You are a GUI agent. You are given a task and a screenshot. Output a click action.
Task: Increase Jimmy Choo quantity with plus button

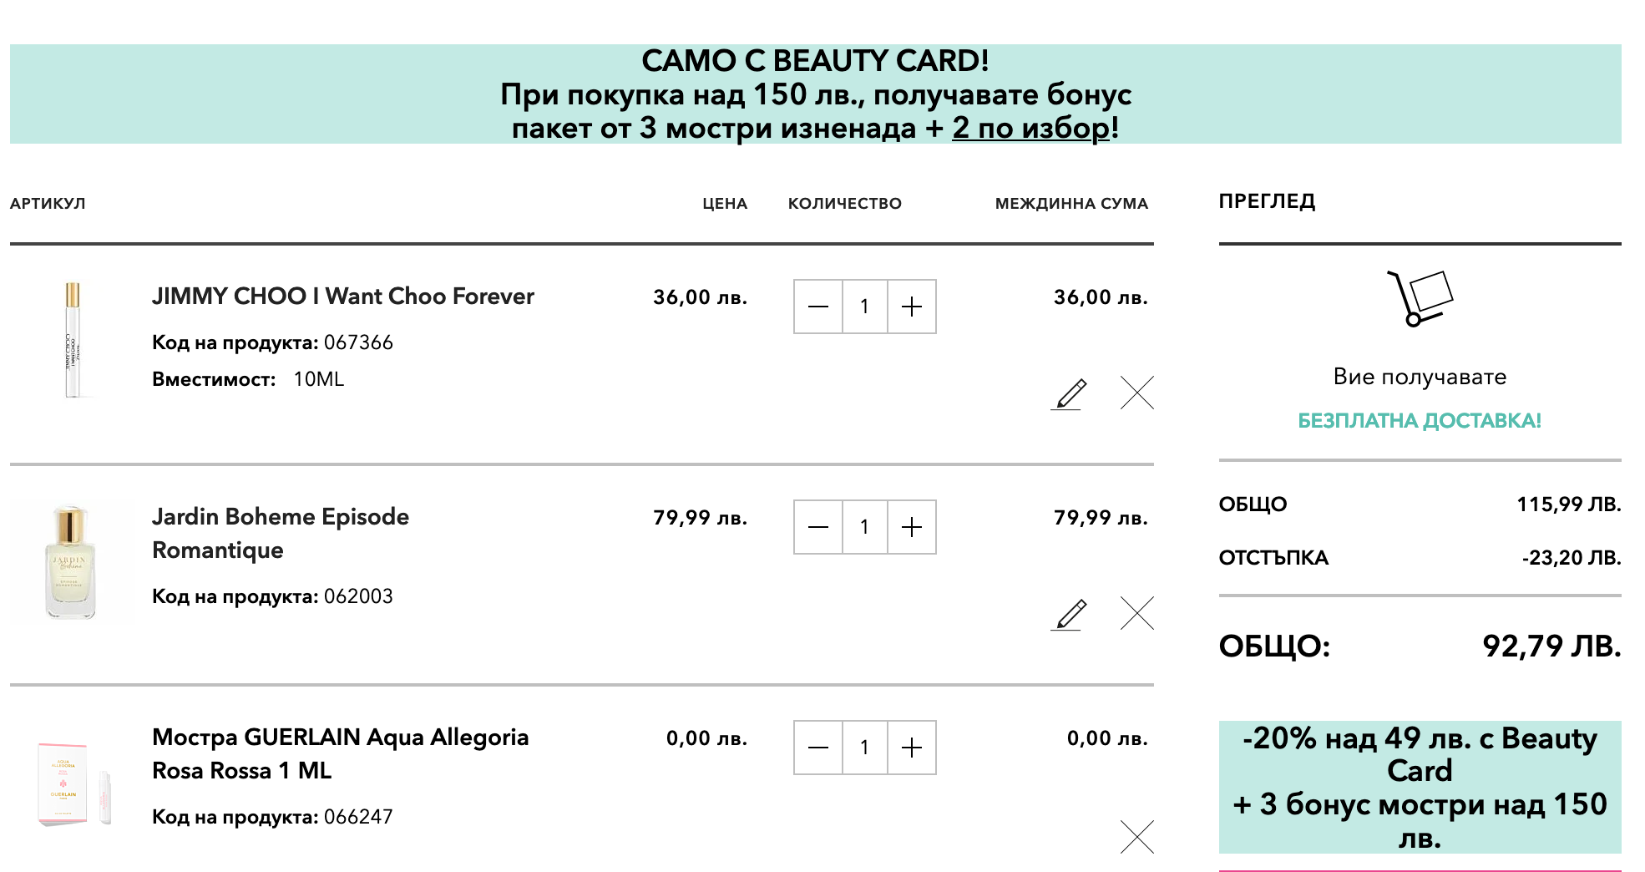coord(912,307)
